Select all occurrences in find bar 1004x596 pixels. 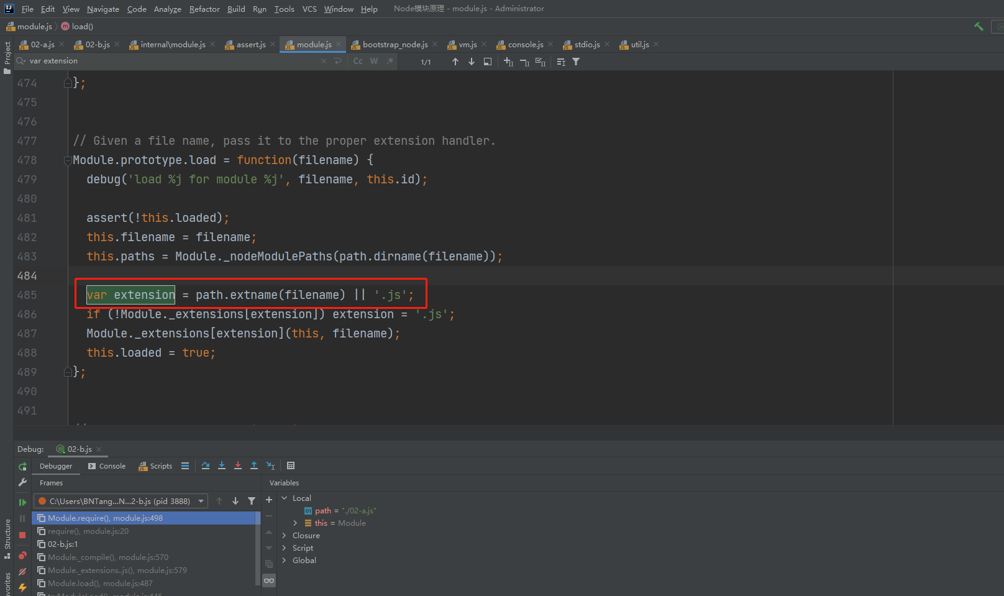(x=541, y=62)
